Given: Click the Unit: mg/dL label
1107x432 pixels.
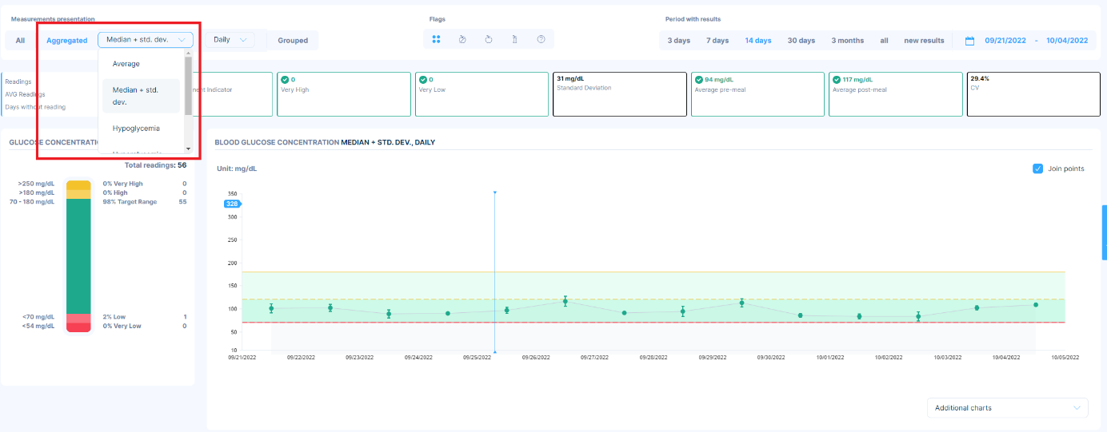Looking at the screenshot, I should [x=237, y=168].
